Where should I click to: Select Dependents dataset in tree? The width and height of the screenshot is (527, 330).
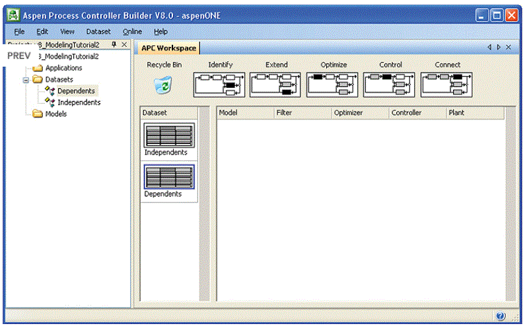(76, 90)
